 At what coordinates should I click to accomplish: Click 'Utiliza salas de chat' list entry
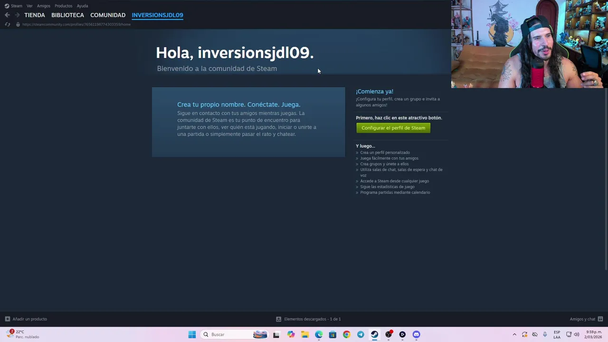coord(401,172)
